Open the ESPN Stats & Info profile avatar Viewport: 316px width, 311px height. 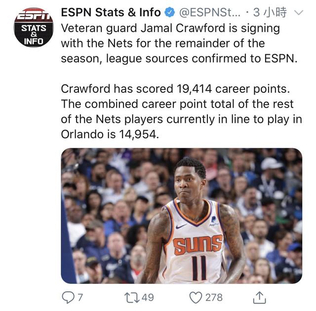click(34, 27)
